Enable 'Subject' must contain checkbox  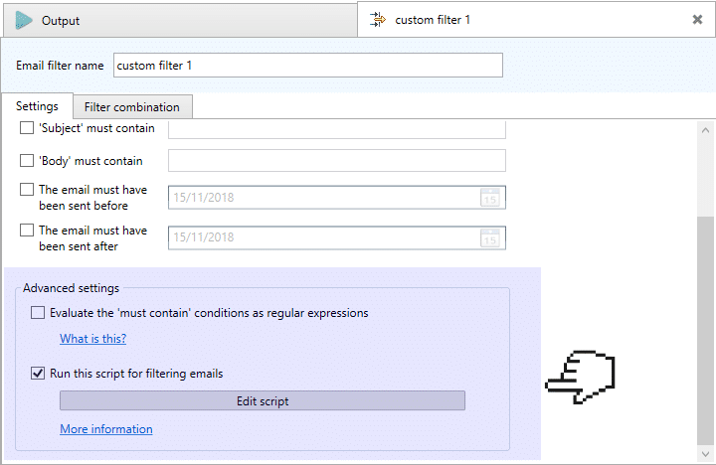click(27, 128)
